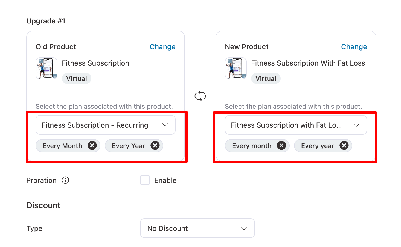Open the Fitness Subscription - Recurring plan dropdown
The height and width of the screenshot is (247, 401).
(105, 125)
